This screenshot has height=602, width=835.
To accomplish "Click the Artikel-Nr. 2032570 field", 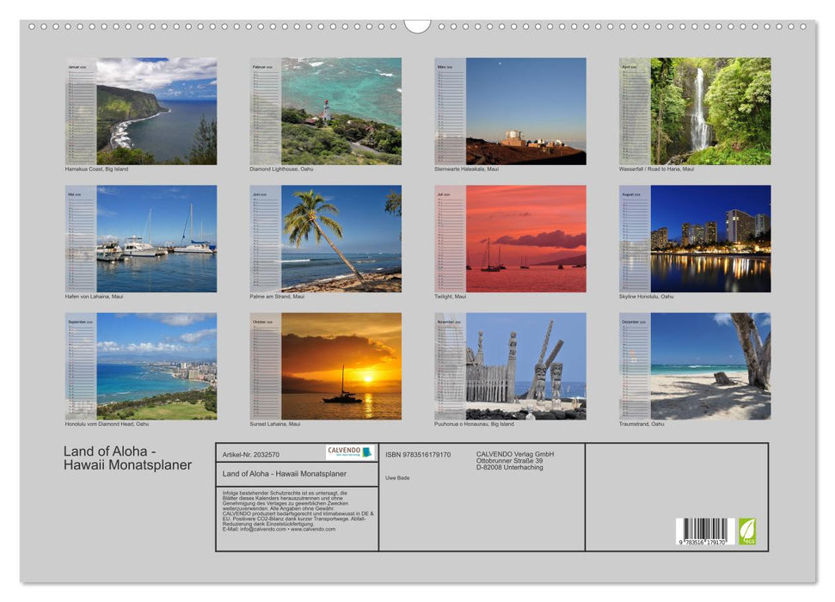I will 251,454.
